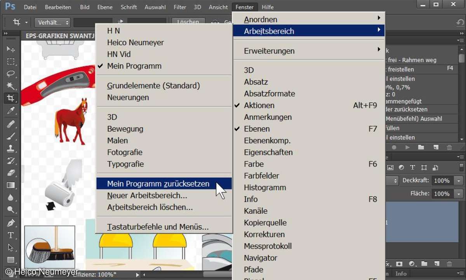The width and height of the screenshot is (466, 280).
Task: Expand the Erweiterungen submenu
Action: (309, 51)
